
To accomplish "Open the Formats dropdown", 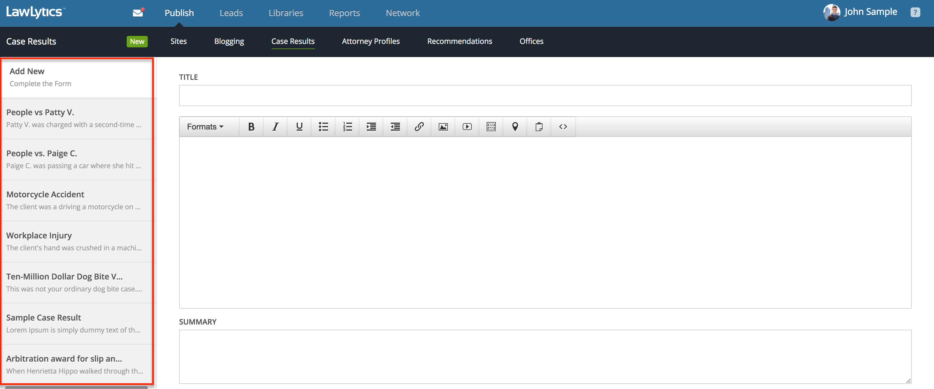I will (205, 127).
